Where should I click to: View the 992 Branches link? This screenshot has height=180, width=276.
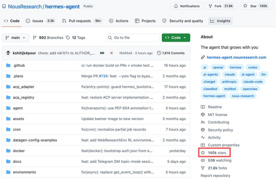[48, 38]
